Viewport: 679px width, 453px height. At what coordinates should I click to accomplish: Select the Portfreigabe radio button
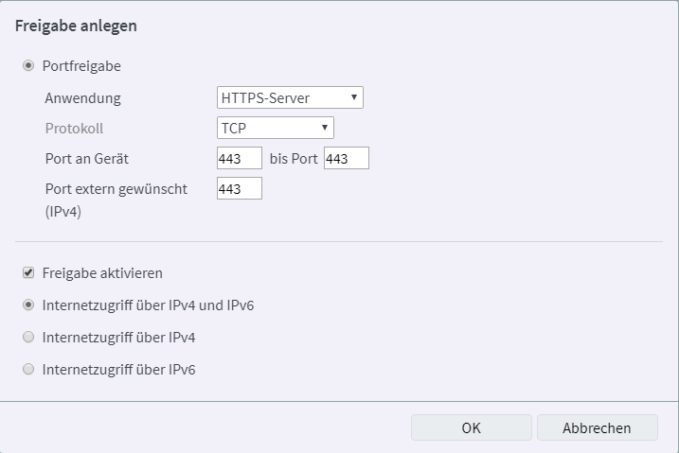pos(28,66)
